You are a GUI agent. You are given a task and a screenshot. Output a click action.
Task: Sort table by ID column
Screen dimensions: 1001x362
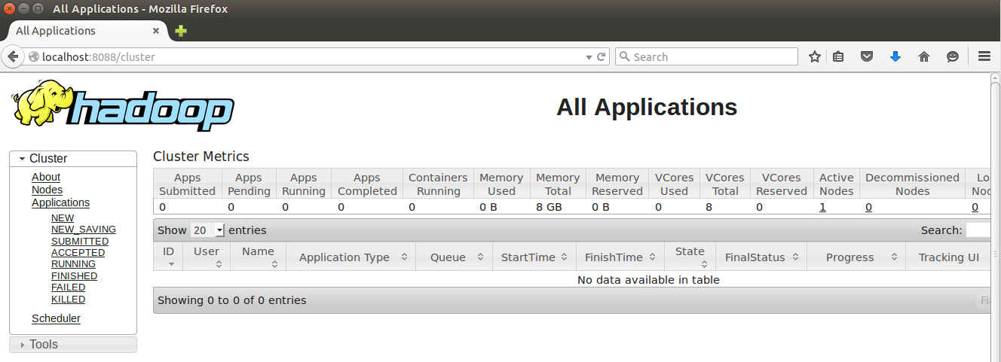[x=170, y=257]
